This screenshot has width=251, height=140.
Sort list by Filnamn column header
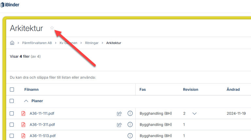coord(31,90)
